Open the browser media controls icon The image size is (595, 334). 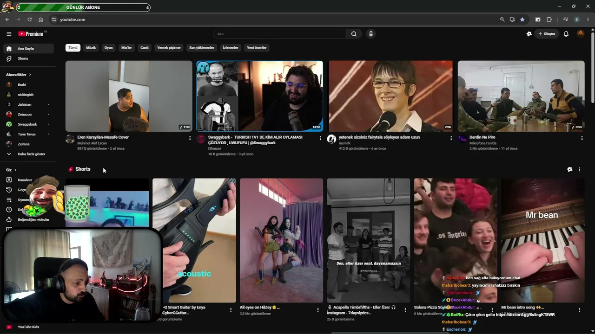pyautogui.click(x=566, y=19)
